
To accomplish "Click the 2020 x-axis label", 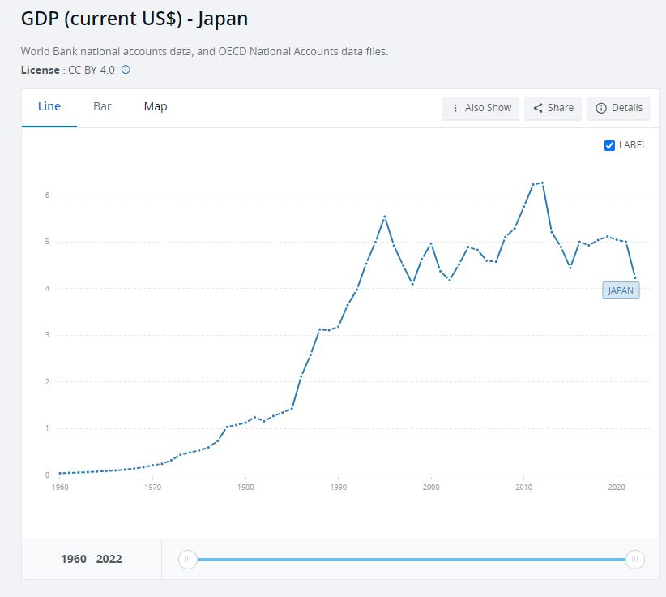I will coord(617,487).
